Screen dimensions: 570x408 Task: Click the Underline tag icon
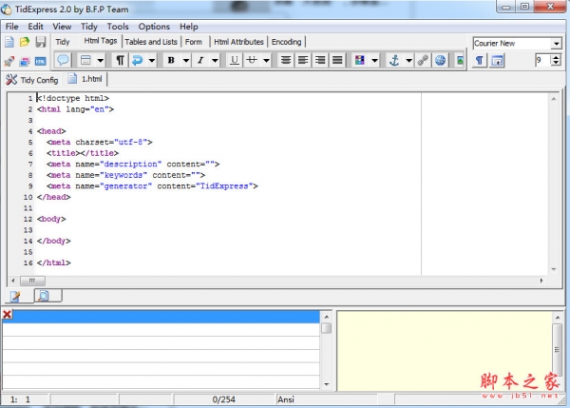point(234,60)
